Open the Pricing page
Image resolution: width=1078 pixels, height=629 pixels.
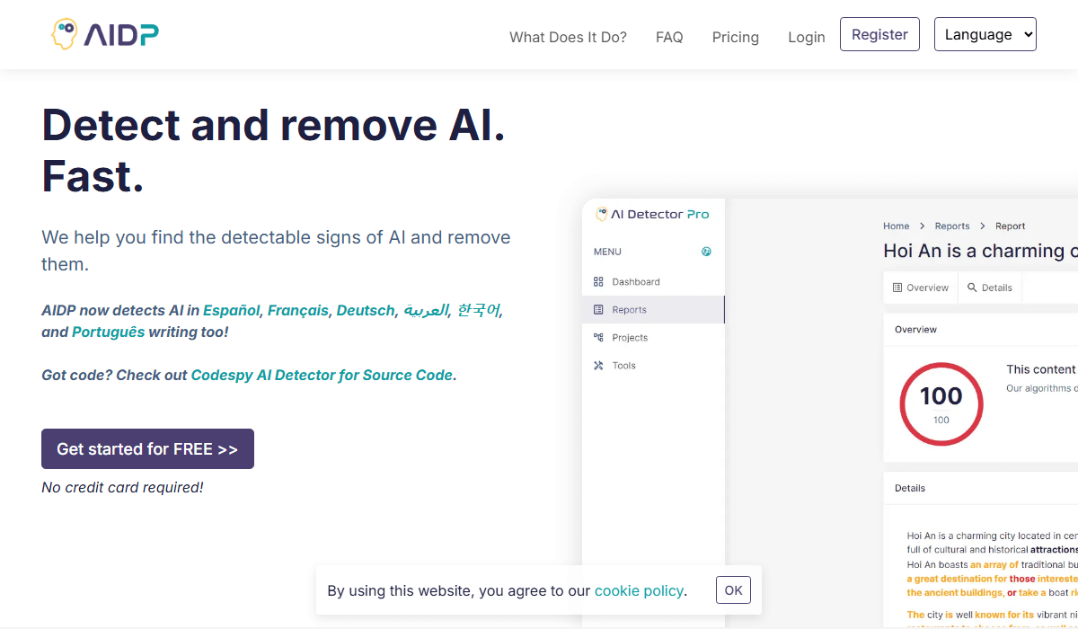pyautogui.click(x=735, y=37)
